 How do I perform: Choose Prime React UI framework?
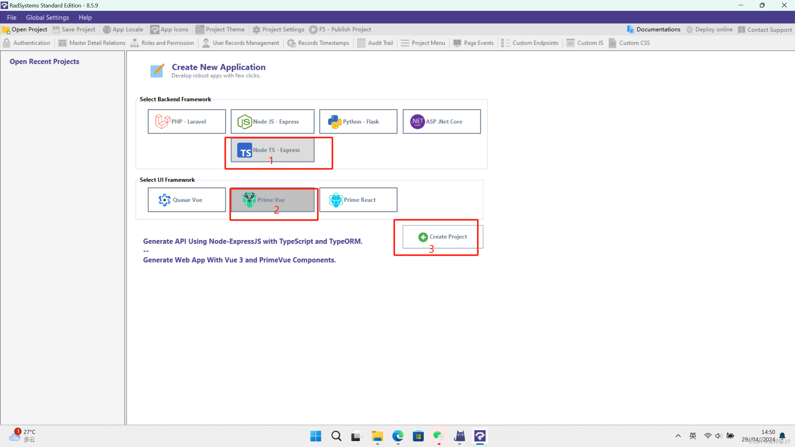358,200
